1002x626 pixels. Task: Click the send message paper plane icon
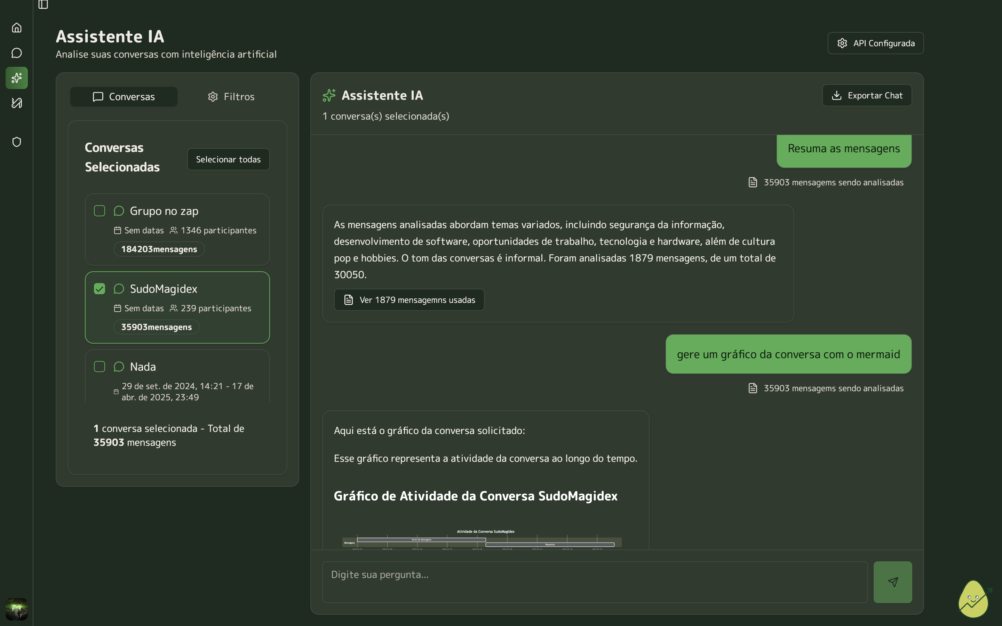pos(892,582)
